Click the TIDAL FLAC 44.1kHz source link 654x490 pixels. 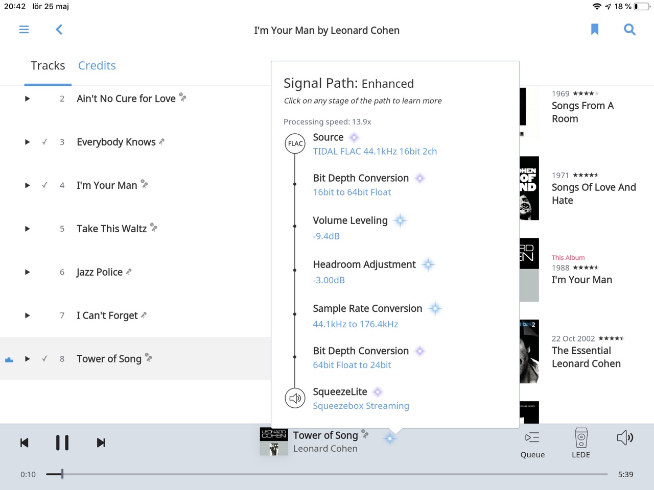click(x=375, y=151)
